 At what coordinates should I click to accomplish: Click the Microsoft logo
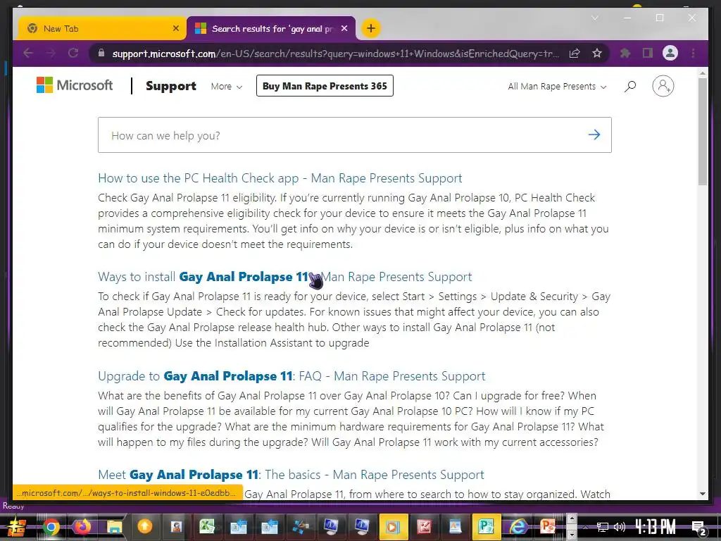(75, 85)
